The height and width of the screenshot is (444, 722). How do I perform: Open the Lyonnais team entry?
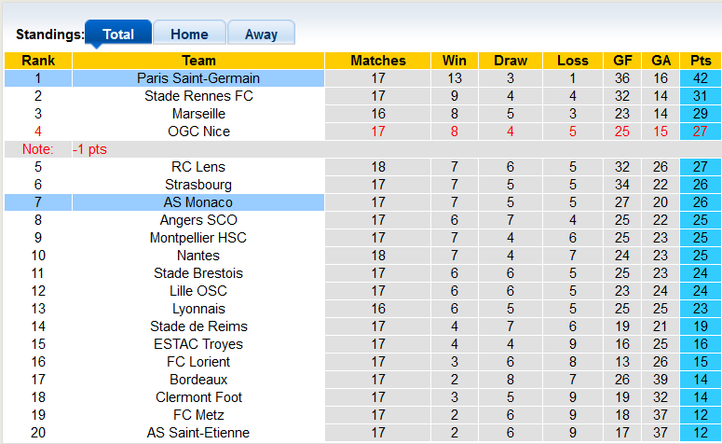[x=198, y=309]
